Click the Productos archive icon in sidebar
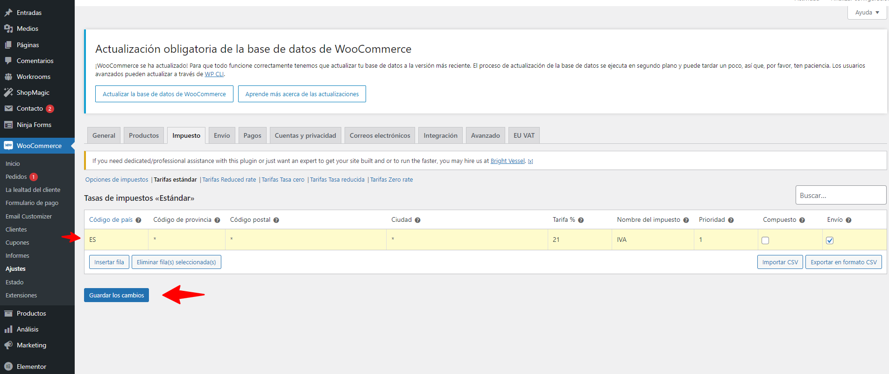 coord(8,313)
